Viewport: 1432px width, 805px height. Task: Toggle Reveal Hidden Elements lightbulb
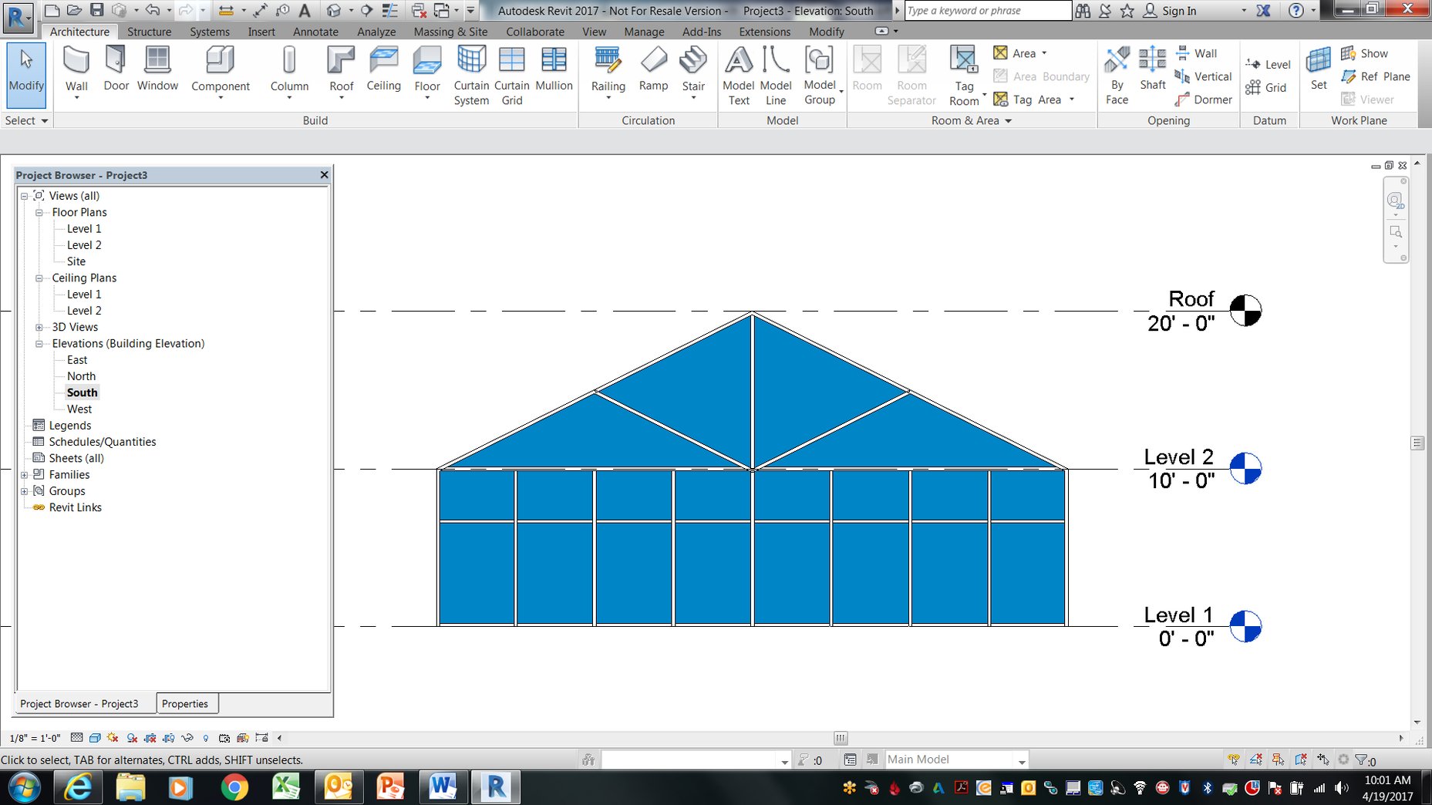coord(205,738)
